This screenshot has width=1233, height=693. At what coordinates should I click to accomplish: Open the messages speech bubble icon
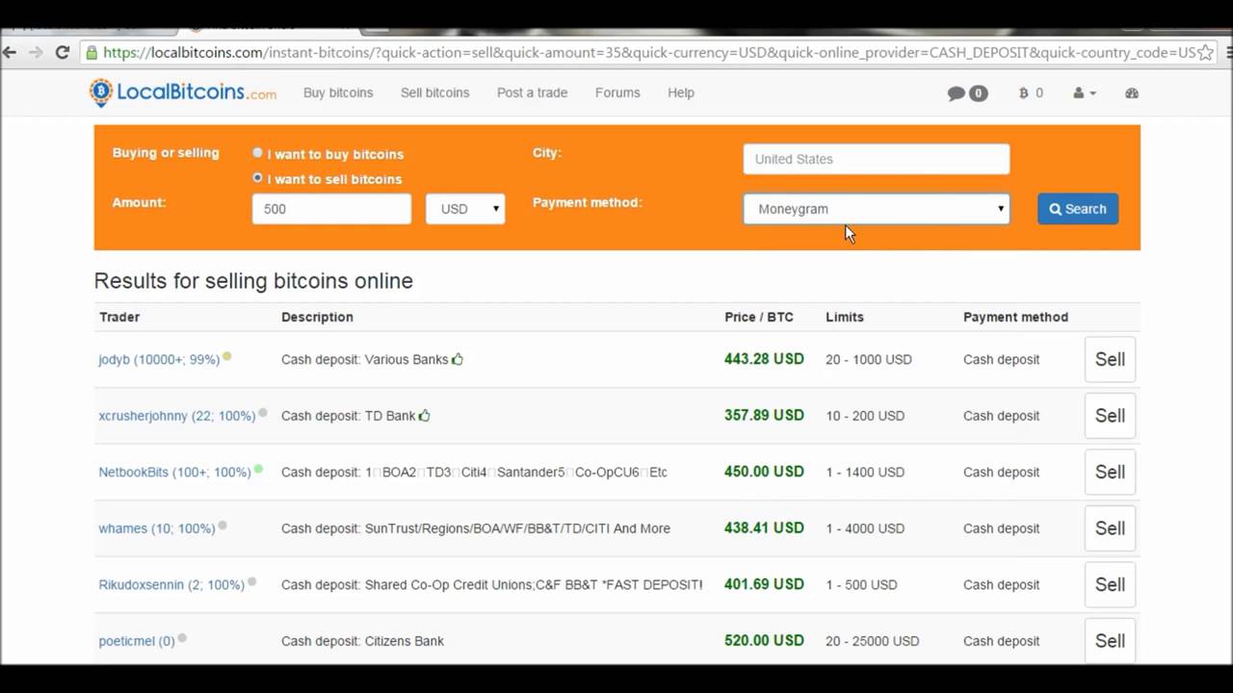coord(957,93)
